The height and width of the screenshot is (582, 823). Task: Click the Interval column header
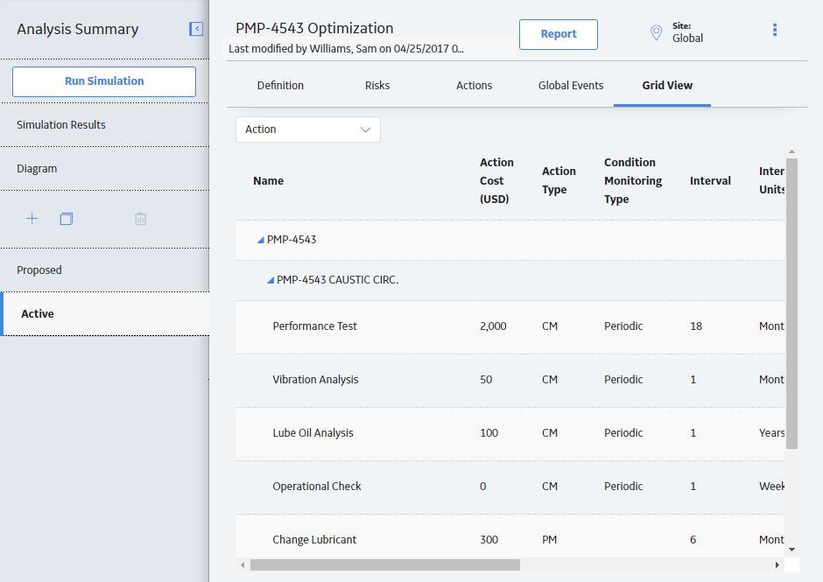(x=710, y=181)
